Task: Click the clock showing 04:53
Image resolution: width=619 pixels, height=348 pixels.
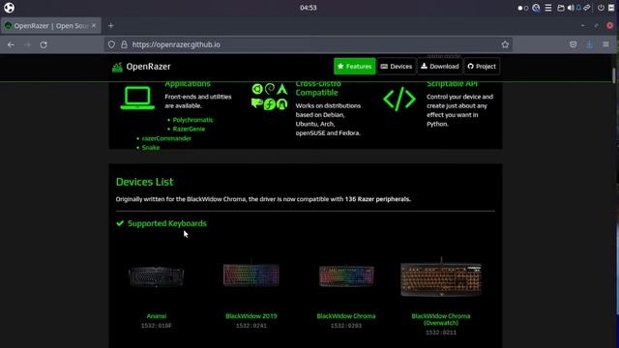Action: tap(308, 8)
